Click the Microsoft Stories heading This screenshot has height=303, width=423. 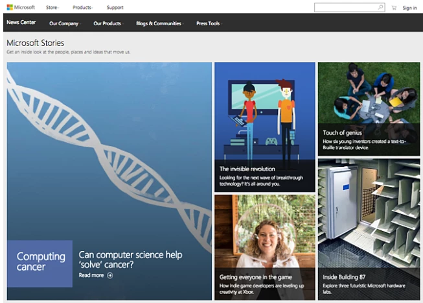[36, 43]
